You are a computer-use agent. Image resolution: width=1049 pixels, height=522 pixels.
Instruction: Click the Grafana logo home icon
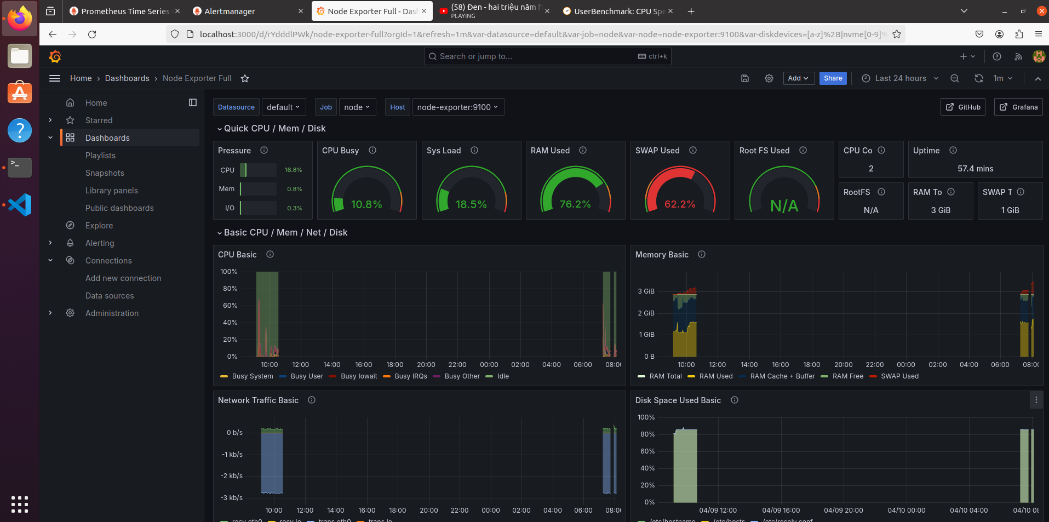[55, 56]
